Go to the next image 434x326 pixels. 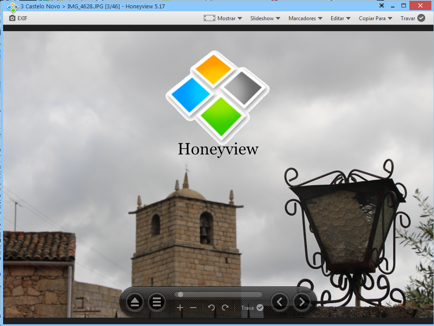click(x=301, y=302)
